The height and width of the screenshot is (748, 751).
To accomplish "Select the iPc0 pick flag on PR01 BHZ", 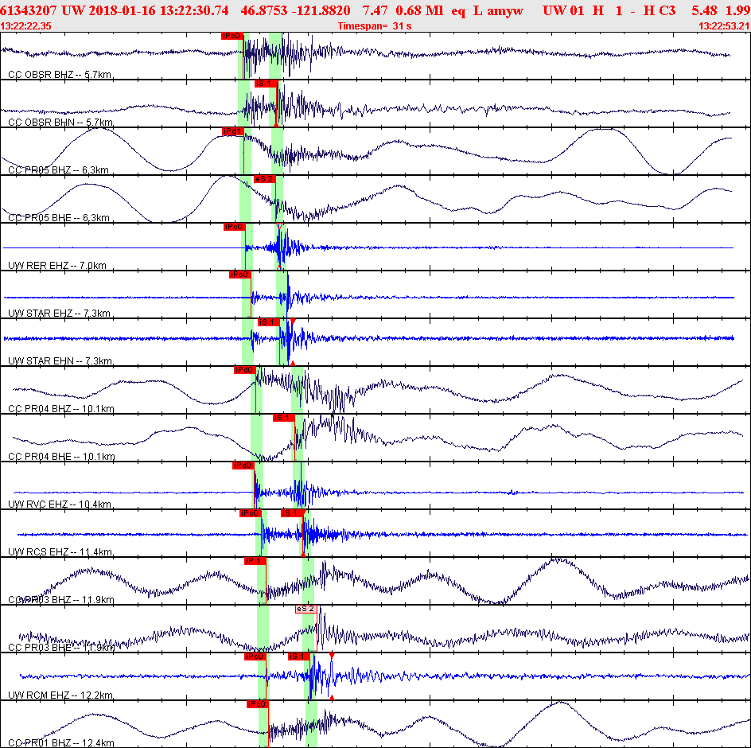I will coord(258,704).
